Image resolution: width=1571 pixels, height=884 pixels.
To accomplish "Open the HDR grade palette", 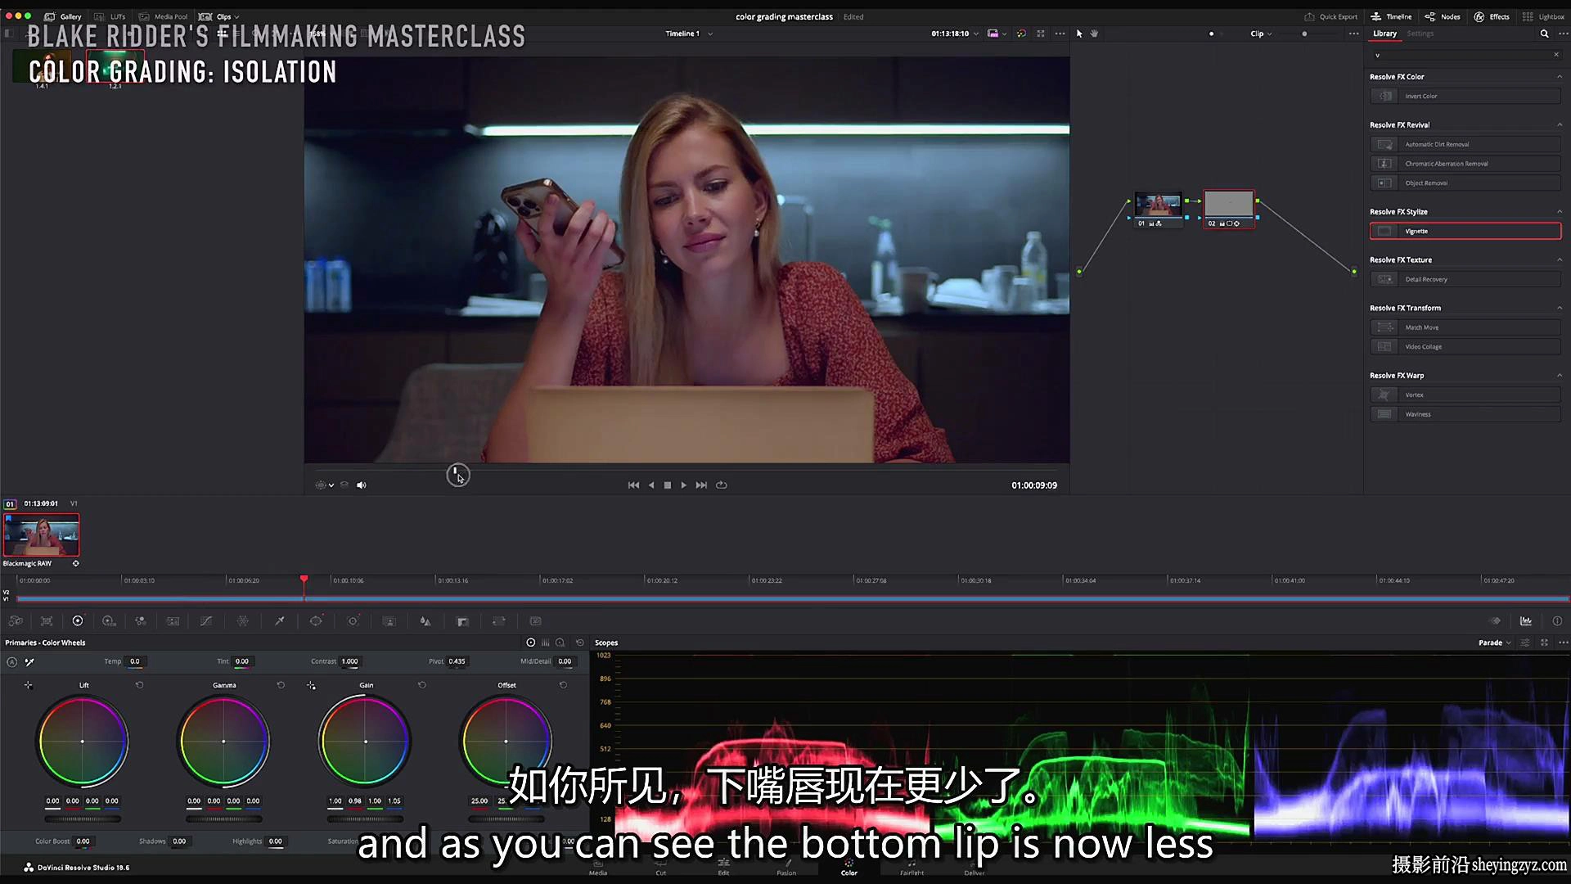I will pos(109,621).
